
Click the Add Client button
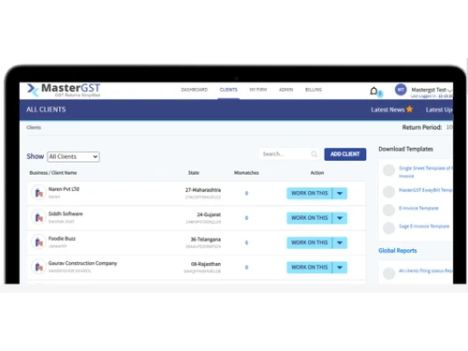pyautogui.click(x=345, y=154)
